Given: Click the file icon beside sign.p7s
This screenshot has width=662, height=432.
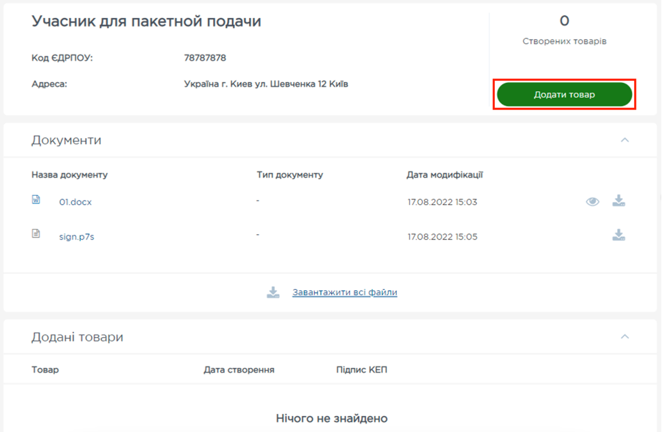Looking at the screenshot, I should (x=36, y=234).
